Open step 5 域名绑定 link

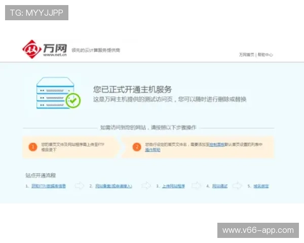coord(261,186)
